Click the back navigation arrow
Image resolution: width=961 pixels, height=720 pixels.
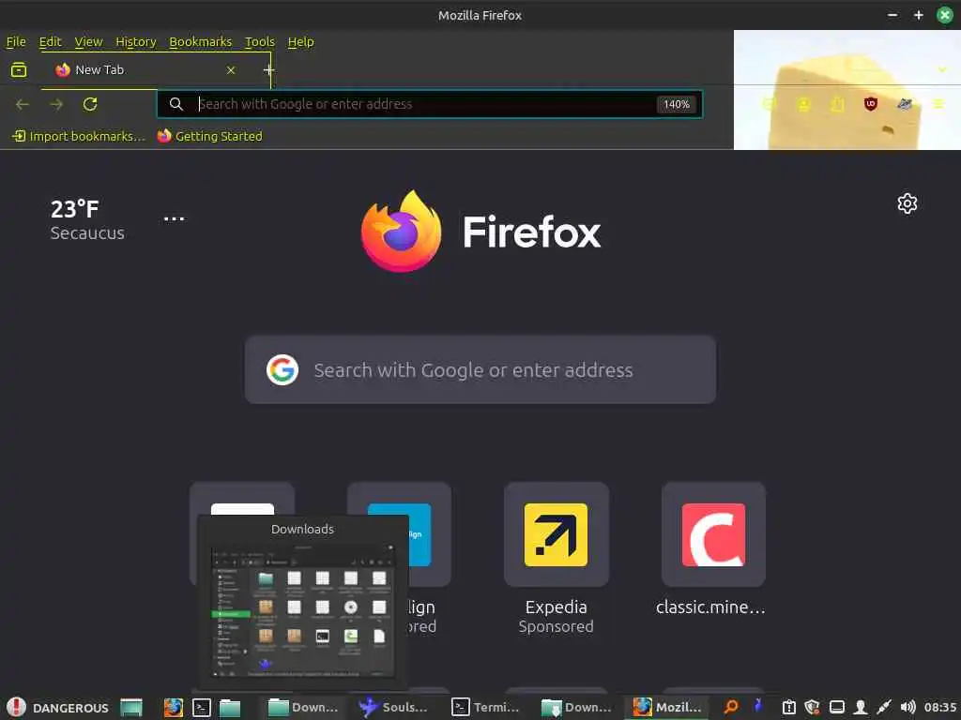tap(23, 104)
